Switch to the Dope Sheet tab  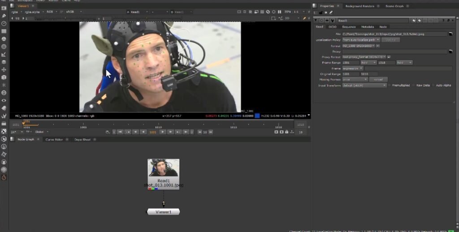click(x=82, y=140)
